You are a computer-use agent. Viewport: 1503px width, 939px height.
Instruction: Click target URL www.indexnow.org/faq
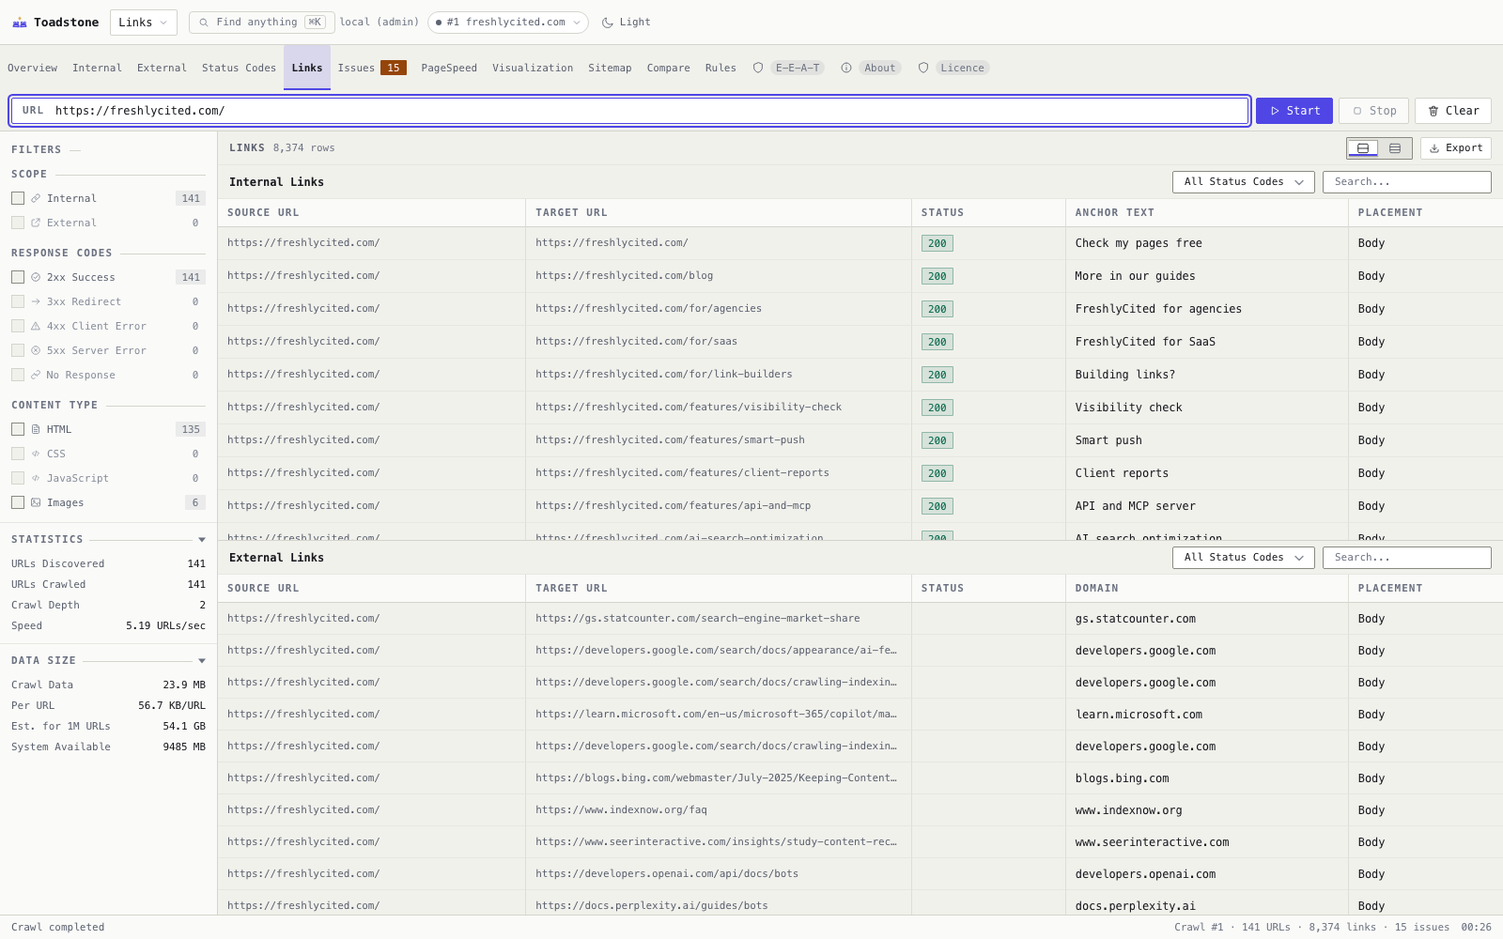coord(621,810)
